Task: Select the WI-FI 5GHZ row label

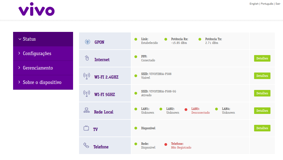Action: [x=104, y=95]
